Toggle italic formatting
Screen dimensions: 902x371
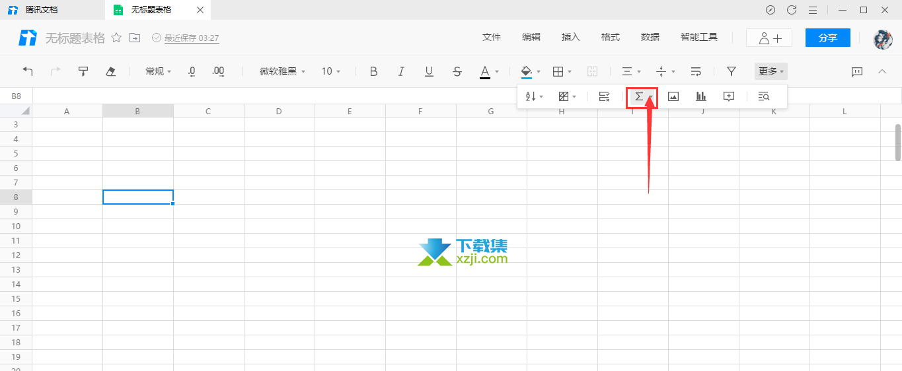pyautogui.click(x=401, y=71)
